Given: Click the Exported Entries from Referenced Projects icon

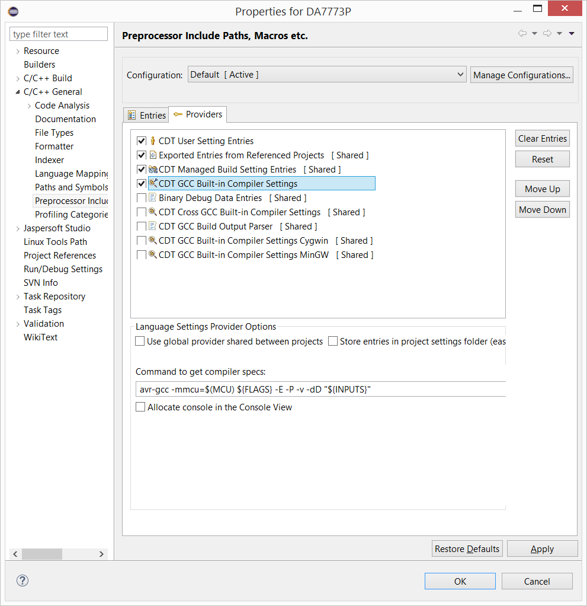Looking at the screenshot, I should (x=153, y=155).
